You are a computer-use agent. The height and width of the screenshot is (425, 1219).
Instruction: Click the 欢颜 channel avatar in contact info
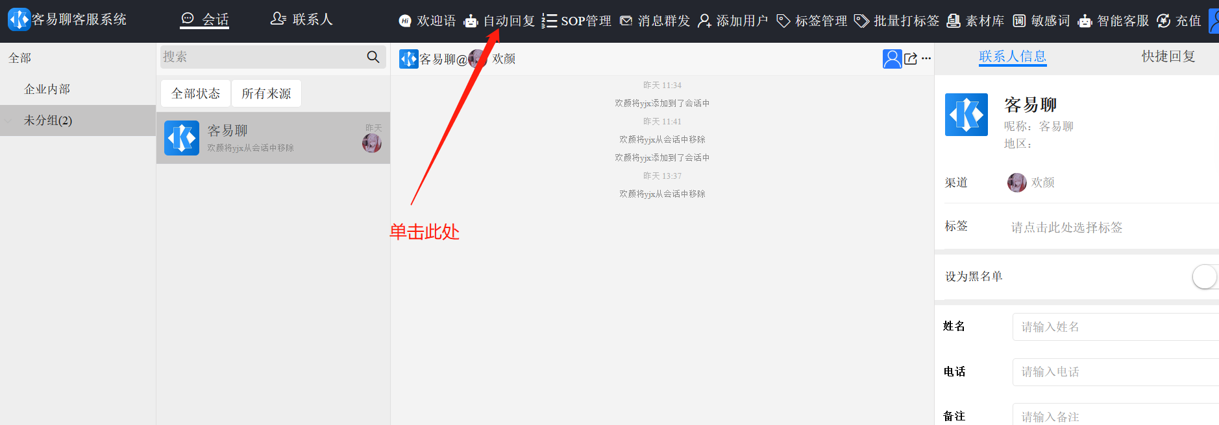click(x=1017, y=183)
